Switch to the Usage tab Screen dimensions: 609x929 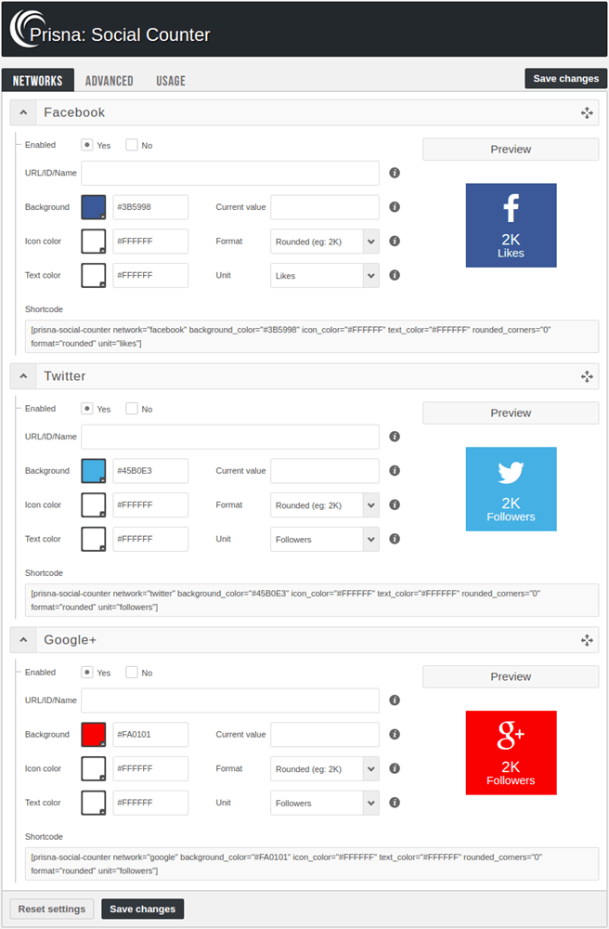(x=171, y=81)
